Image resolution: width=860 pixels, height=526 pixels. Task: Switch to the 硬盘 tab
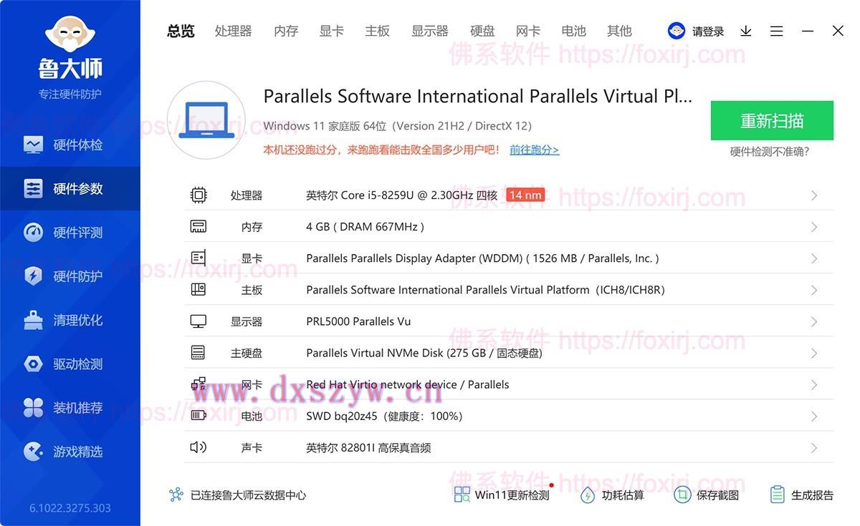482,31
